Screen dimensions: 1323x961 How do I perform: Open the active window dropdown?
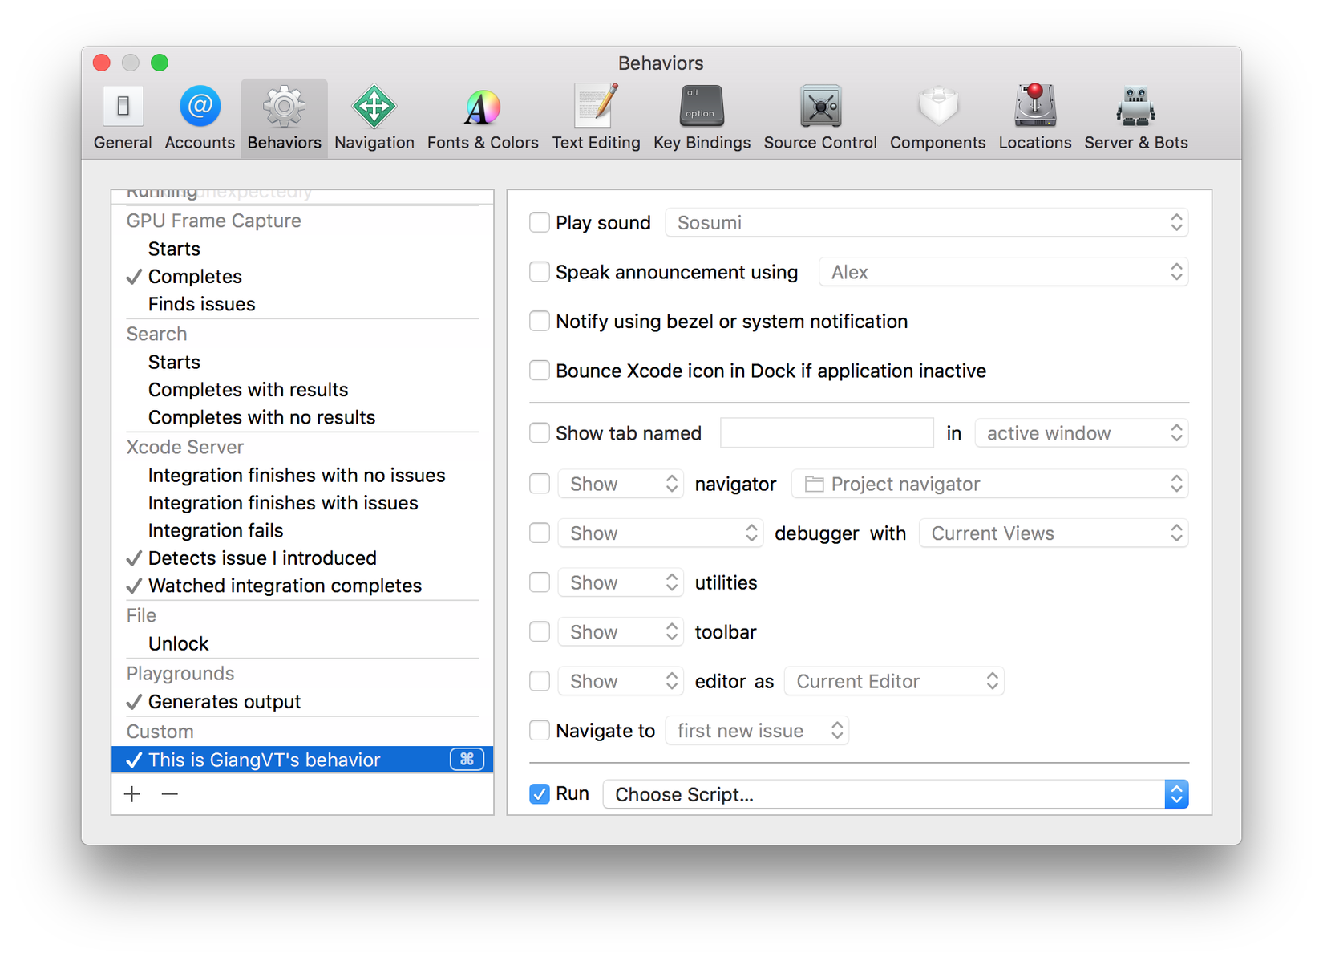(1082, 433)
